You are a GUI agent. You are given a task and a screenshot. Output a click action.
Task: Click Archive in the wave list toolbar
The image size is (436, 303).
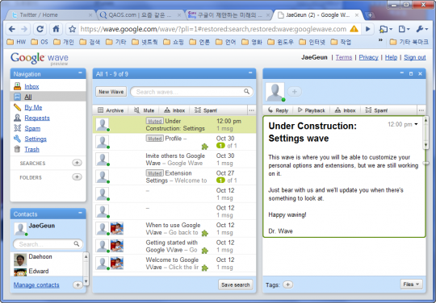pos(111,110)
